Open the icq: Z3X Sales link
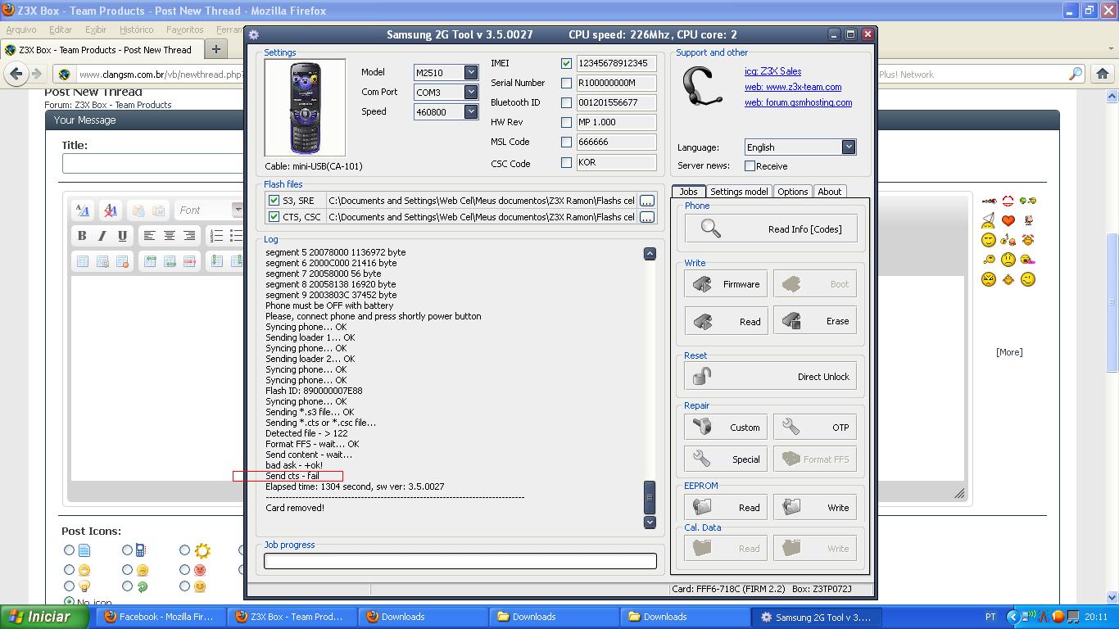This screenshot has width=1119, height=629. (772, 71)
